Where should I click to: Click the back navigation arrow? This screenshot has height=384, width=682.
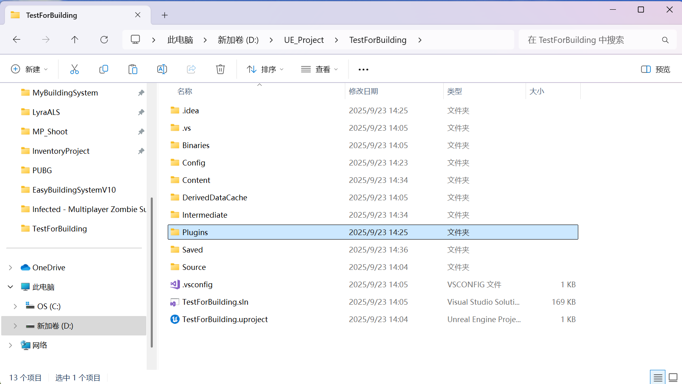coord(17,39)
